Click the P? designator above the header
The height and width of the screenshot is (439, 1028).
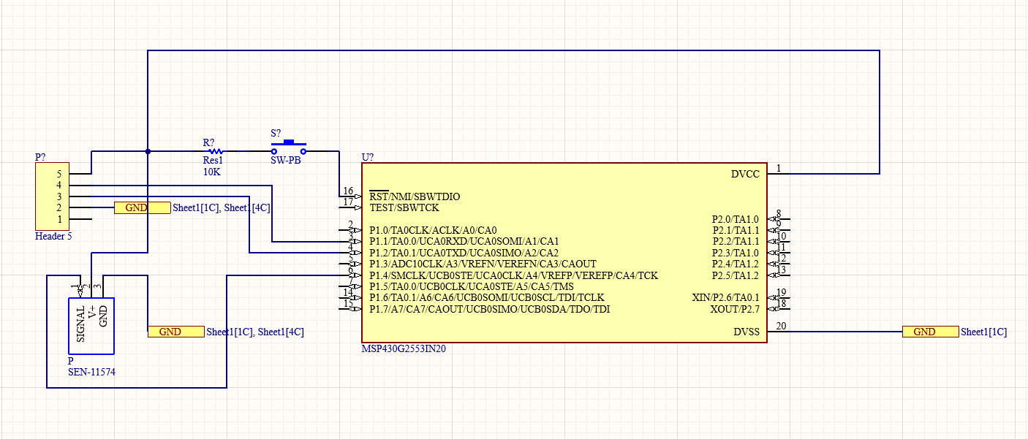pos(41,157)
